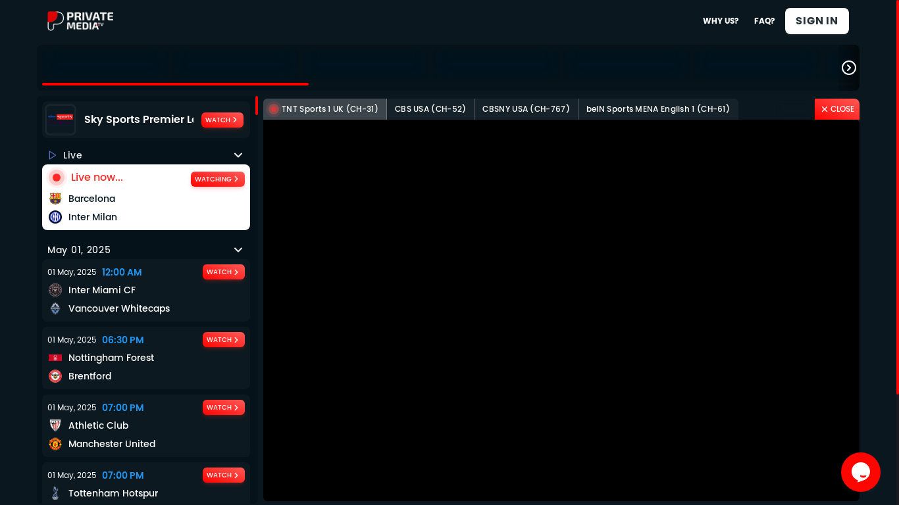Click 'Nottingham Forest' team name
The height and width of the screenshot is (505, 899).
pos(111,358)
